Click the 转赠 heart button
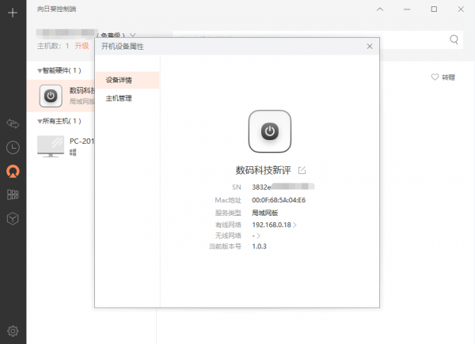Viewport: 475px width, 344px height. click(443, 77)
